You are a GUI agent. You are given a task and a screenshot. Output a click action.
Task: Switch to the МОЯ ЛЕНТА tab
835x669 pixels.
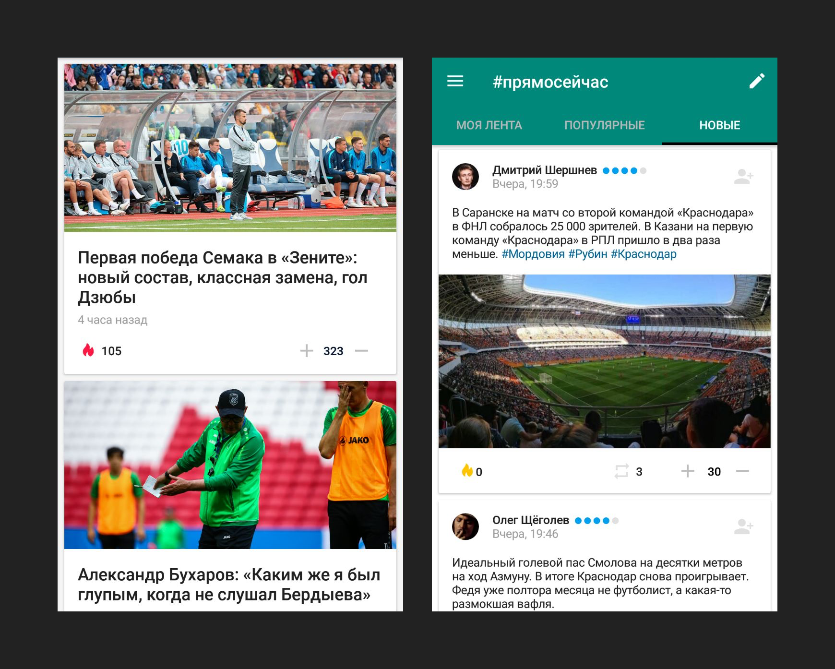[x=489, y=125]
